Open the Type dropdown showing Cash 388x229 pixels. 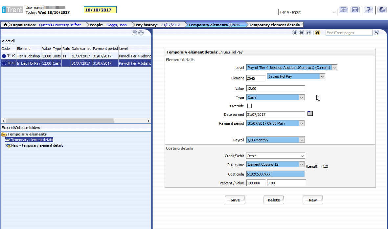click(x=275, y=97)
